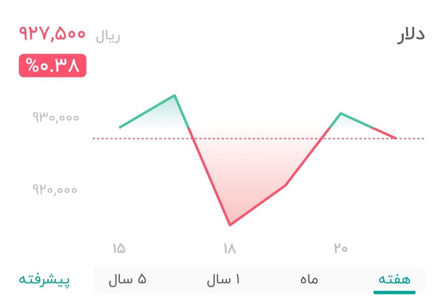Select the ۹۲۷,۵۰۰ current price value

point(52,34)
